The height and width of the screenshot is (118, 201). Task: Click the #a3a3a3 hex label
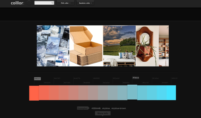[x=106, y=83]
